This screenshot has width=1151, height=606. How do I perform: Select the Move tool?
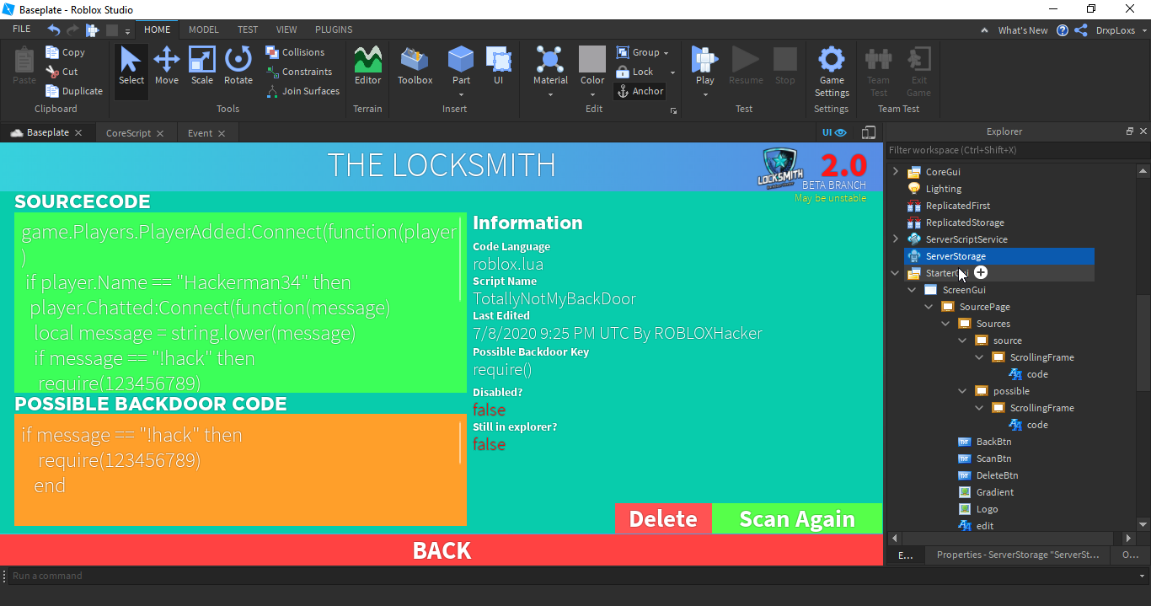point(167,67)
